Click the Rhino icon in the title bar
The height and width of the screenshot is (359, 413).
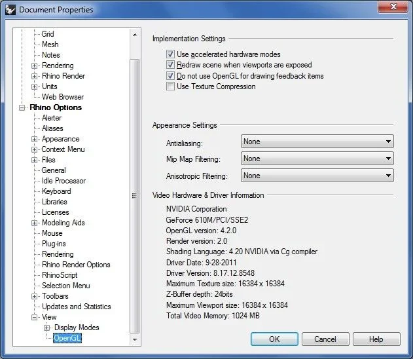coord(10,9)
